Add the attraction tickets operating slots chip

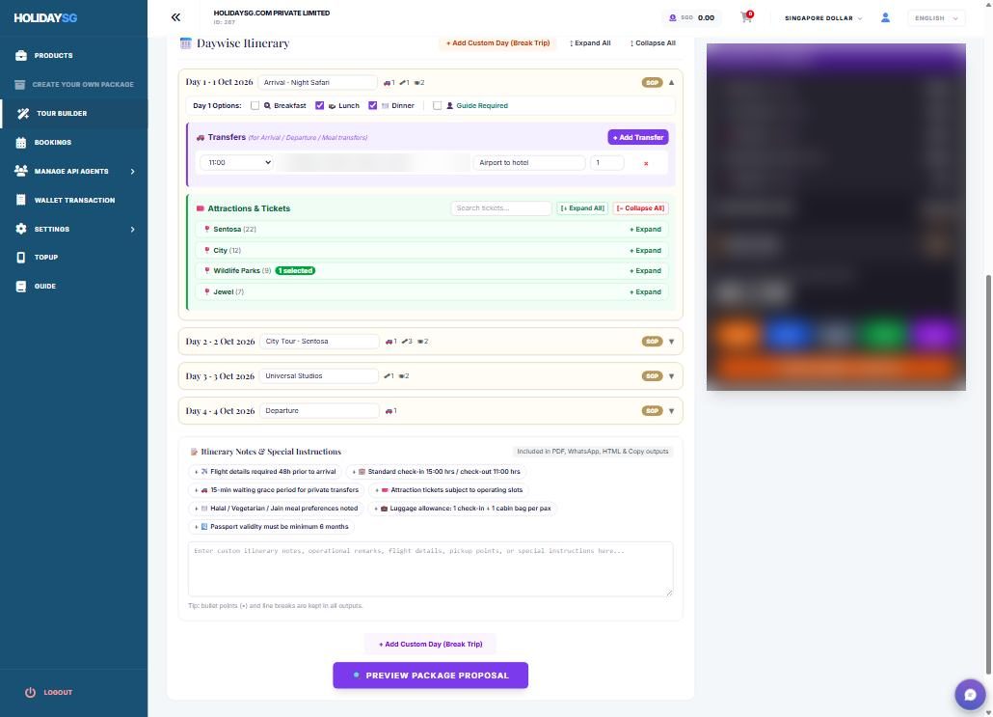point(448,490)
